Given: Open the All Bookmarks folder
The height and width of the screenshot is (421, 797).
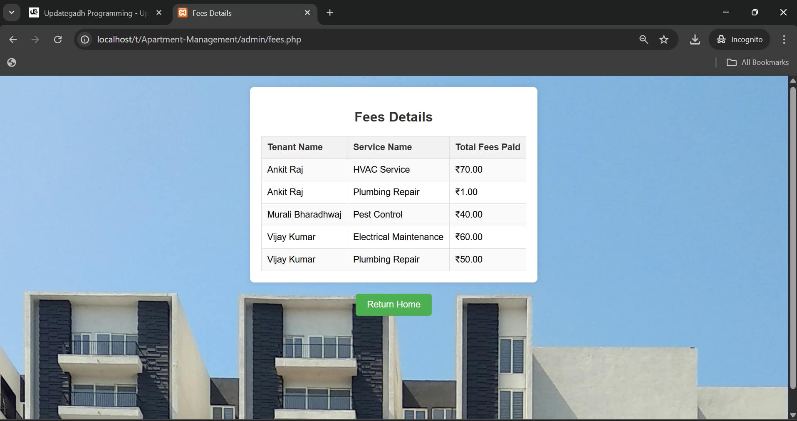Looking at the screenshot, I should click(757, 62).
